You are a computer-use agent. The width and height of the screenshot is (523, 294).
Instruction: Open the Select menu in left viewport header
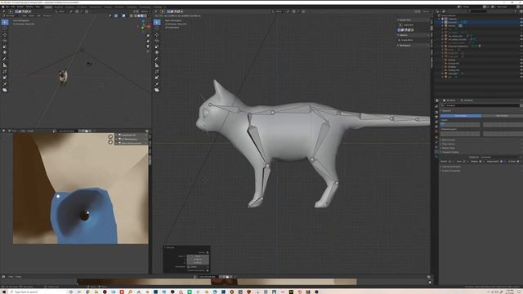point(31,16)
